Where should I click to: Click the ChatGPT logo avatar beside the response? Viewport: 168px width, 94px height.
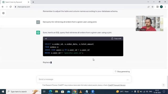[x=38, y=32]
